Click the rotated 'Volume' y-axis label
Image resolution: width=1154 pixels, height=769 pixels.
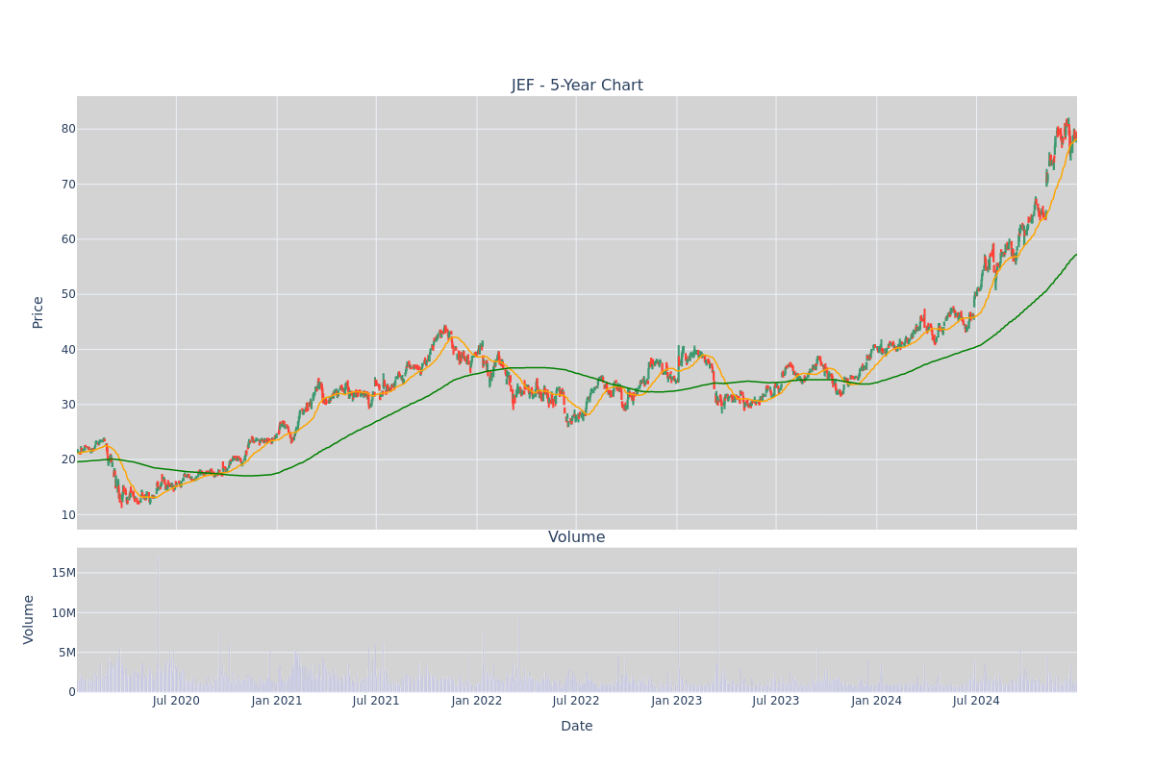click(x=30, y=619)
